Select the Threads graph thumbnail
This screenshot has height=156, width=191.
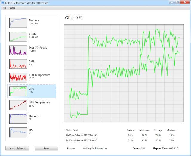click(18, 118)
